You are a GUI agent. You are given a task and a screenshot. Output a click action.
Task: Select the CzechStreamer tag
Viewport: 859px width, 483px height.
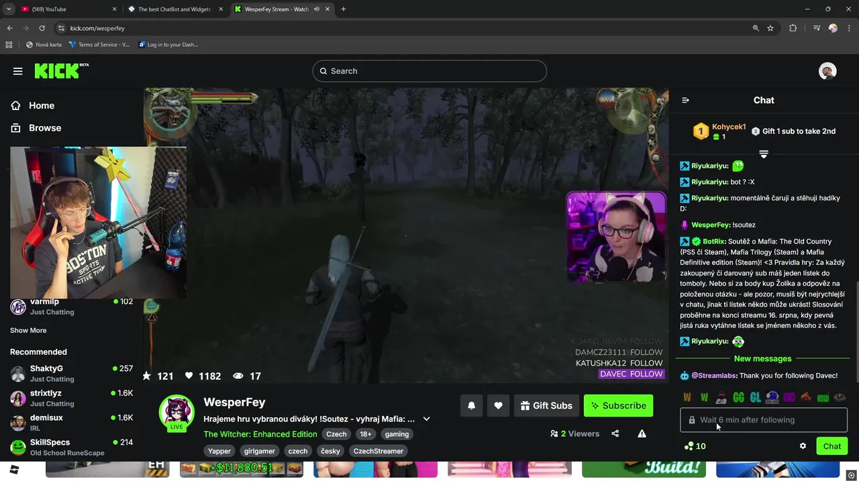378,451
